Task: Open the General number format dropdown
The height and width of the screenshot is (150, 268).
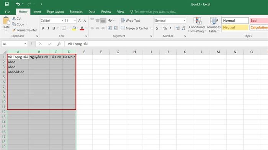Action: (x=184, y=21)
